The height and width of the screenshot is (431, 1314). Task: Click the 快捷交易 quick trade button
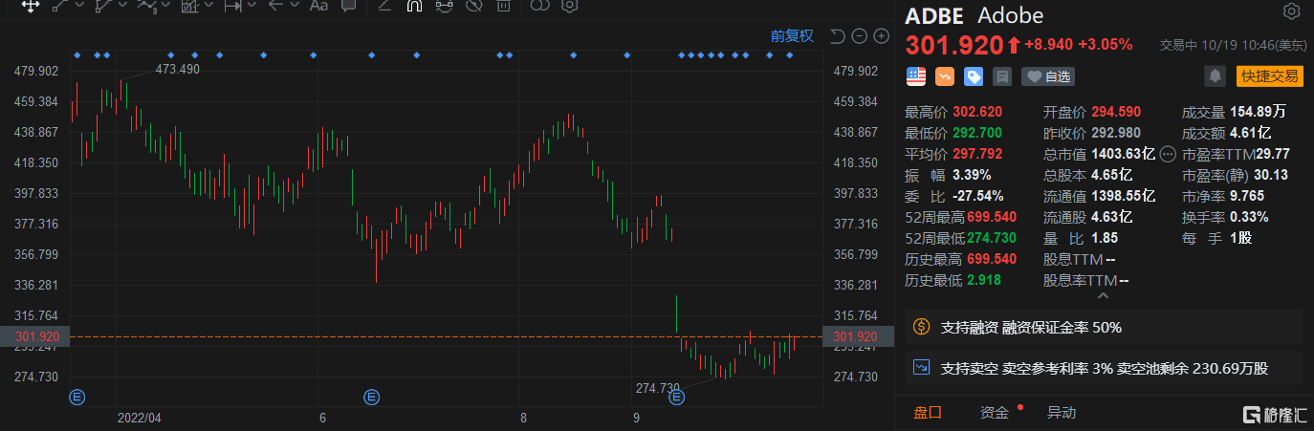click(x=1268, y=76)
